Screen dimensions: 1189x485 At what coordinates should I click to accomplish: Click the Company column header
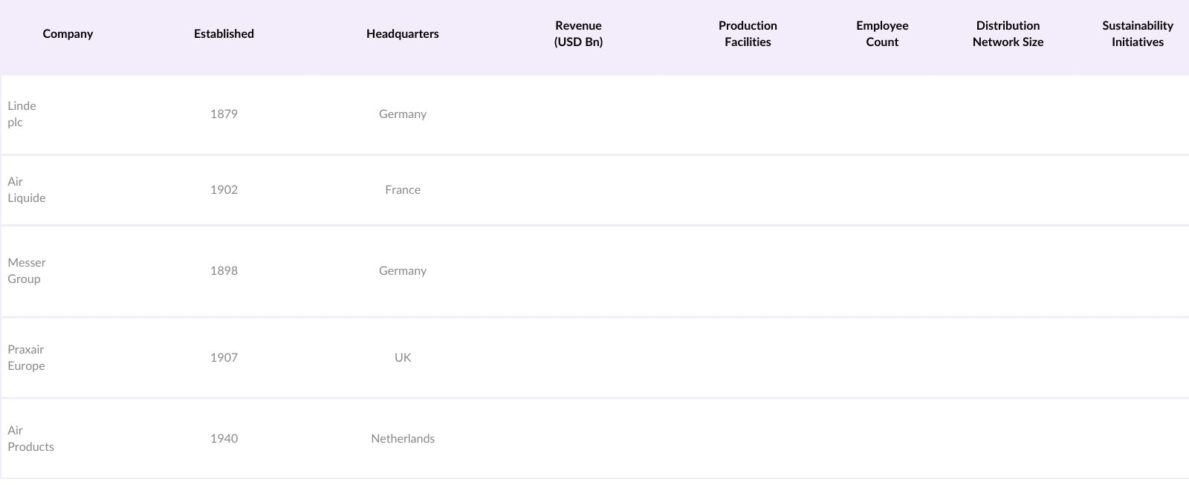click(68, 34)
